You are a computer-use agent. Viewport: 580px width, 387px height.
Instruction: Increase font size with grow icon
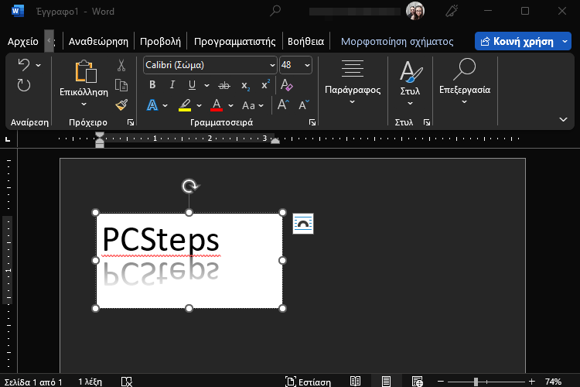(283, 105)
